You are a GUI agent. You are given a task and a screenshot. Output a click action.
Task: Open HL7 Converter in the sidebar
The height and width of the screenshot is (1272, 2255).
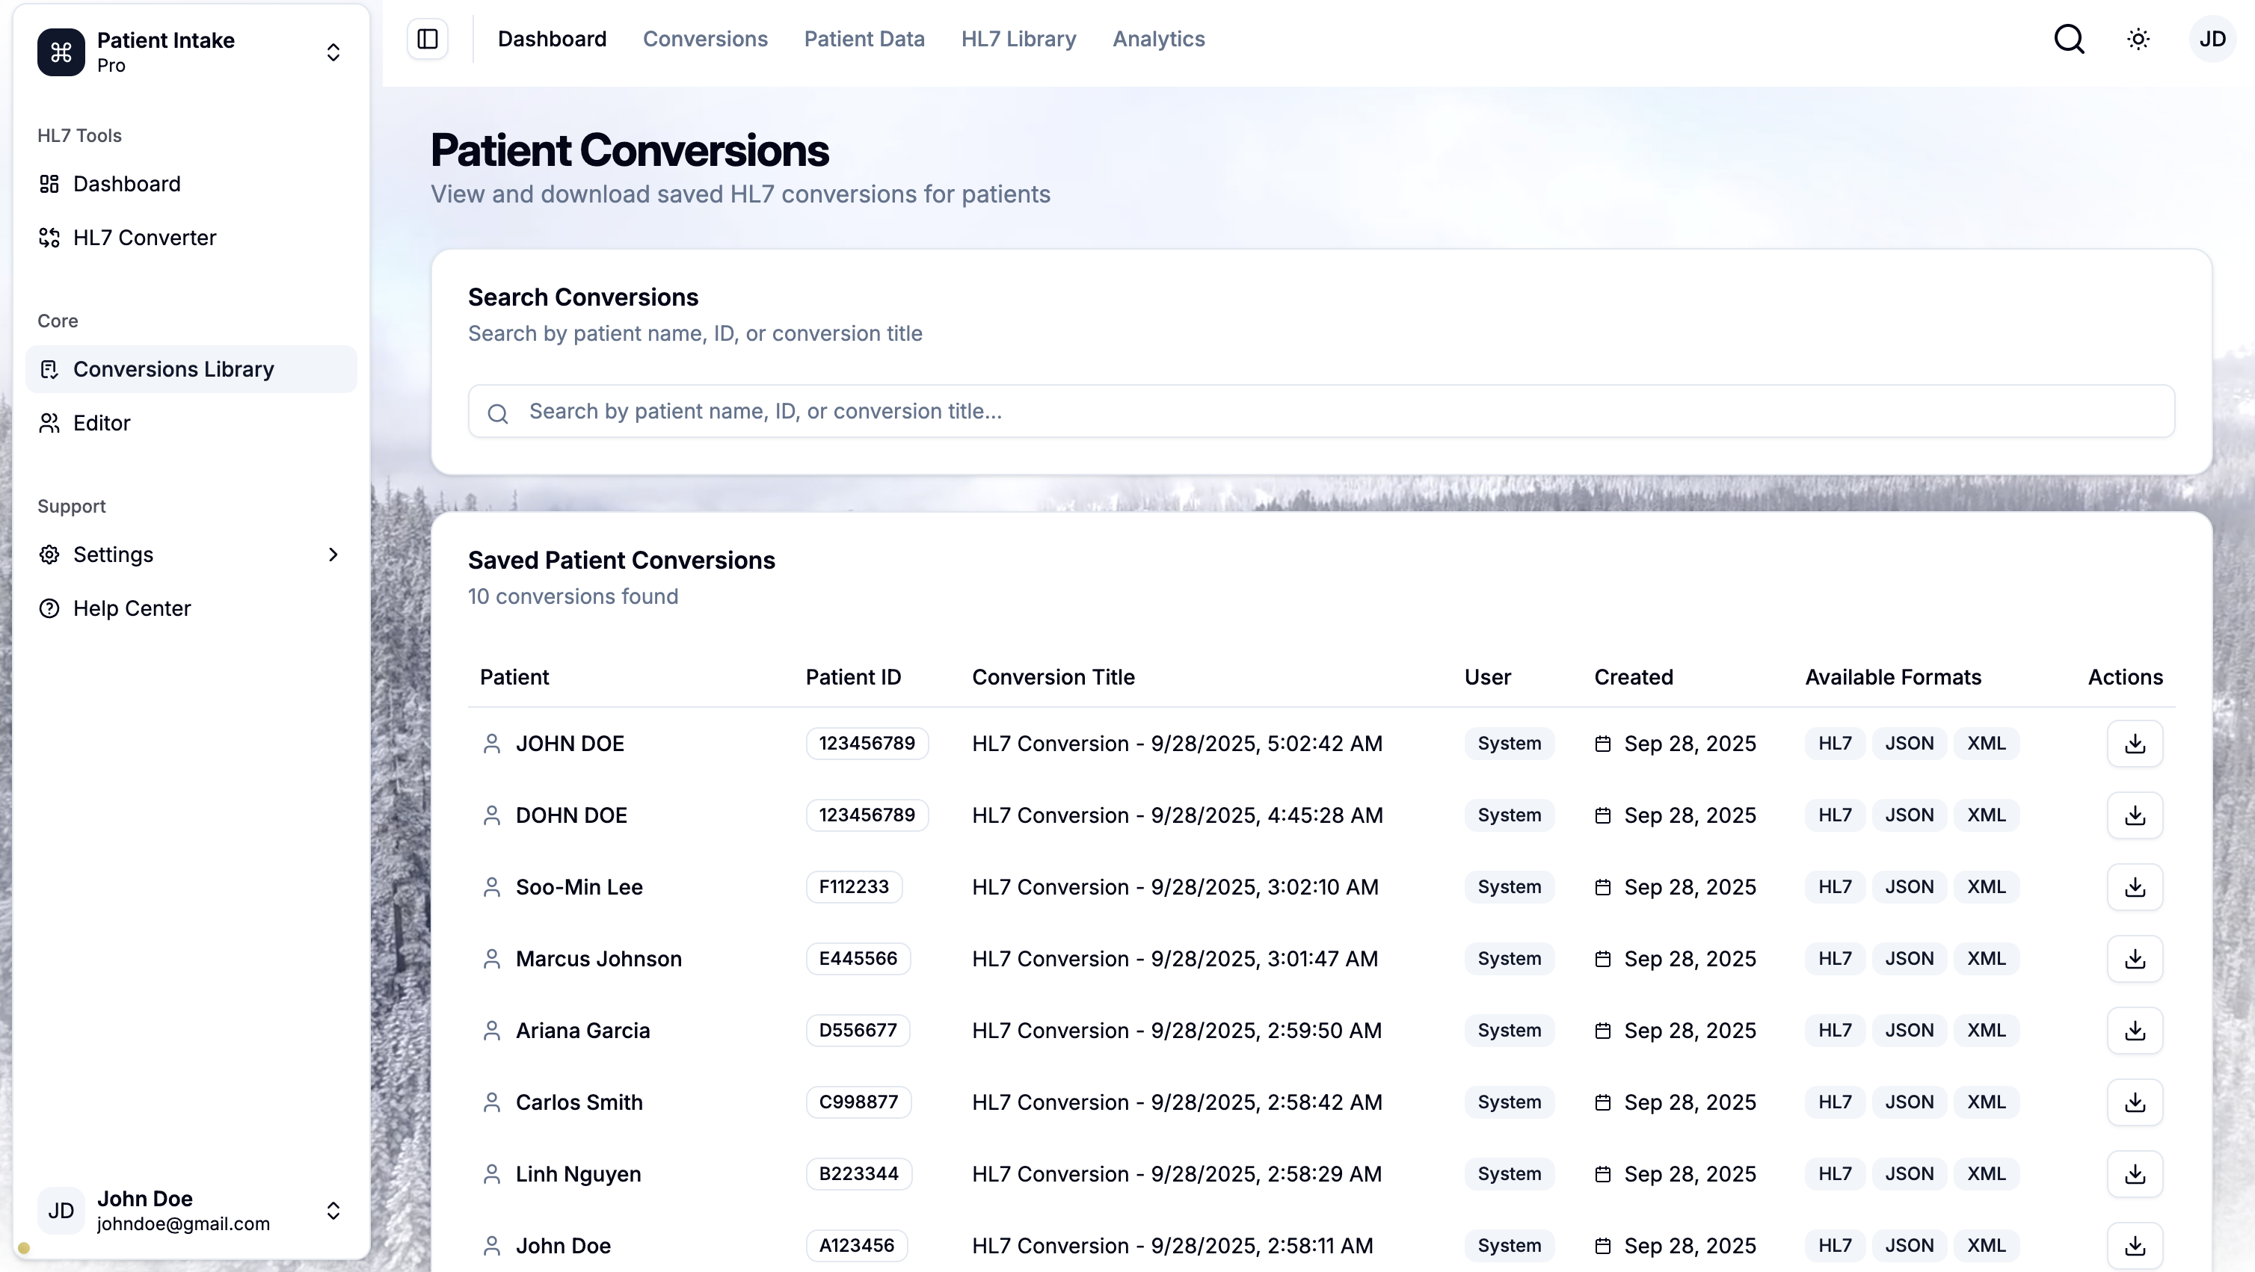(x=144, y=238)
